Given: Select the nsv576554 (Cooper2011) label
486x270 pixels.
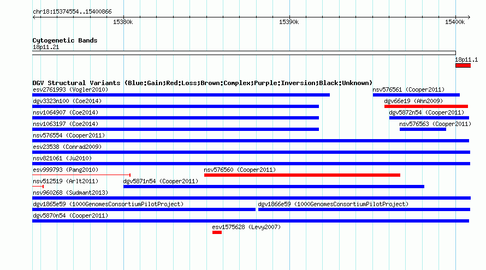Looking at the screenshot, I should click(x=69, y=135).
